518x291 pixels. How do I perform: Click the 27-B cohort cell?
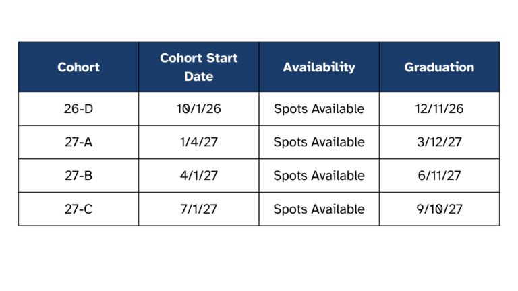(x=79, y=176)
